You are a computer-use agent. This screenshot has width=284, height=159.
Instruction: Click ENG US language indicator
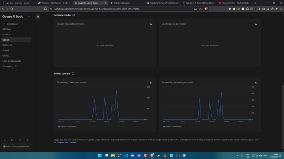click(248, 155)
